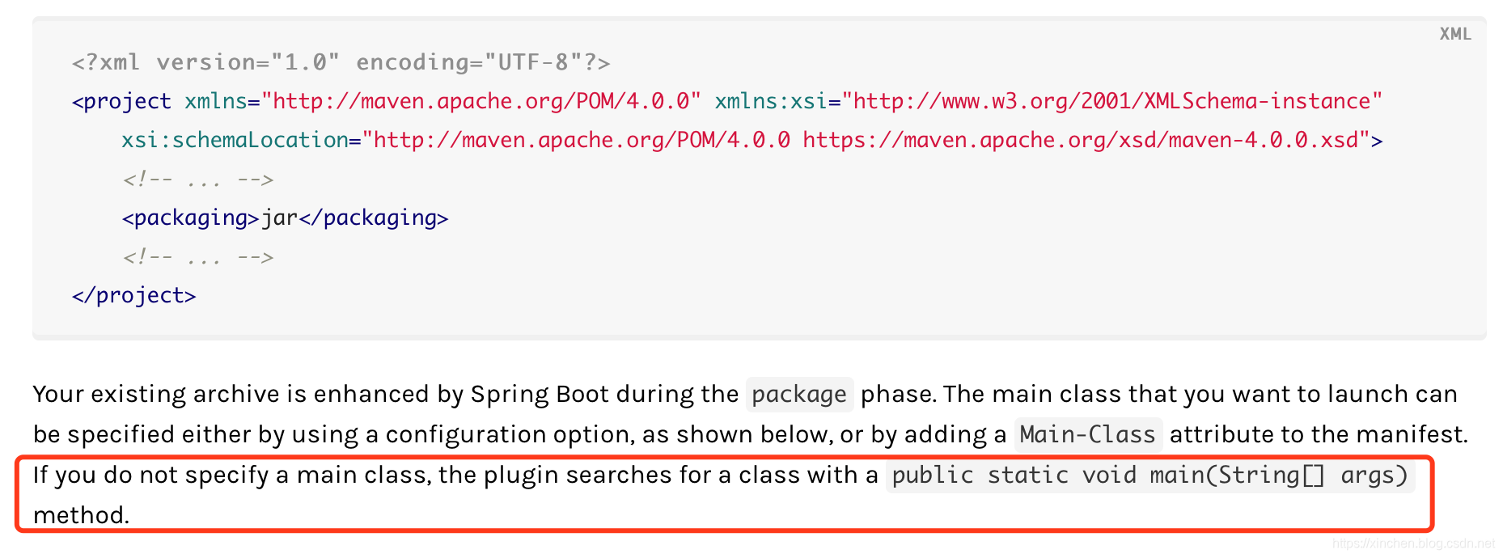The width and height of the screenshot is (1503, 558).
Task: Click the xml version declaration line
Action: [x=341, y=62]
